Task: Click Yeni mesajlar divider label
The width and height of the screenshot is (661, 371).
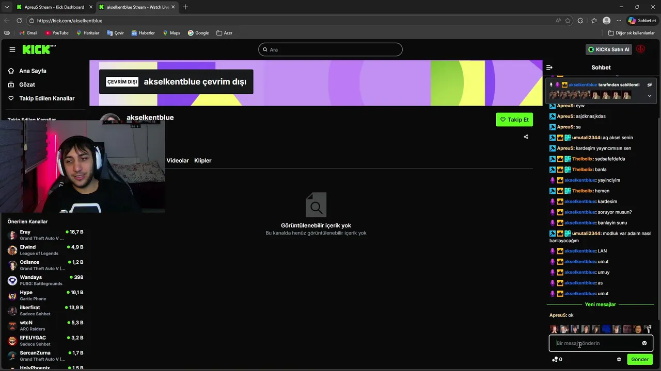Action: pos(600,305)
